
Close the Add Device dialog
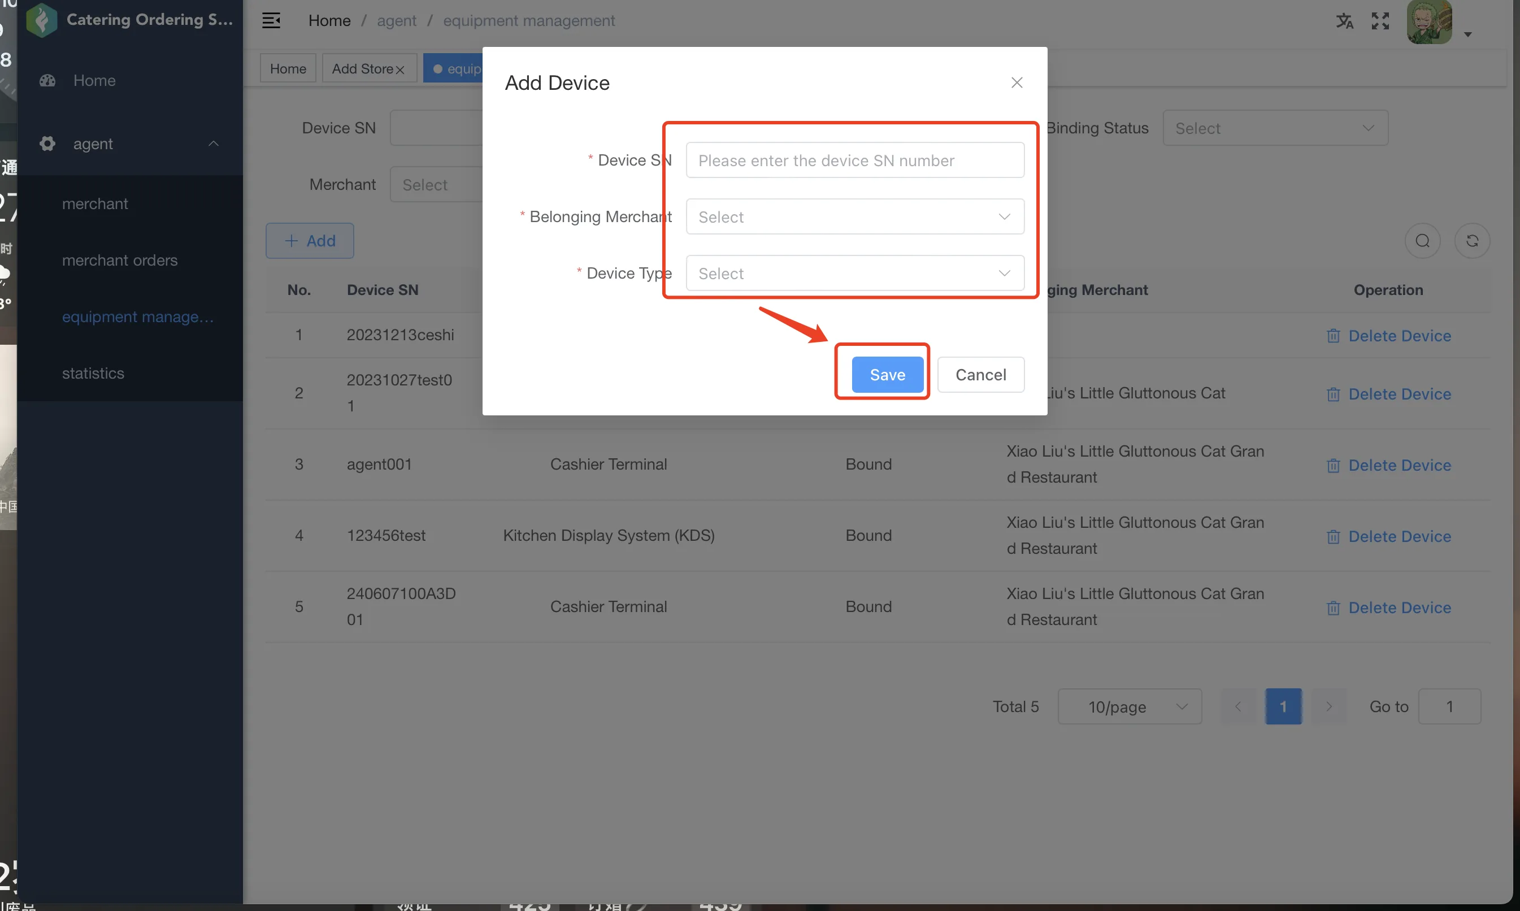(1016, 83)
